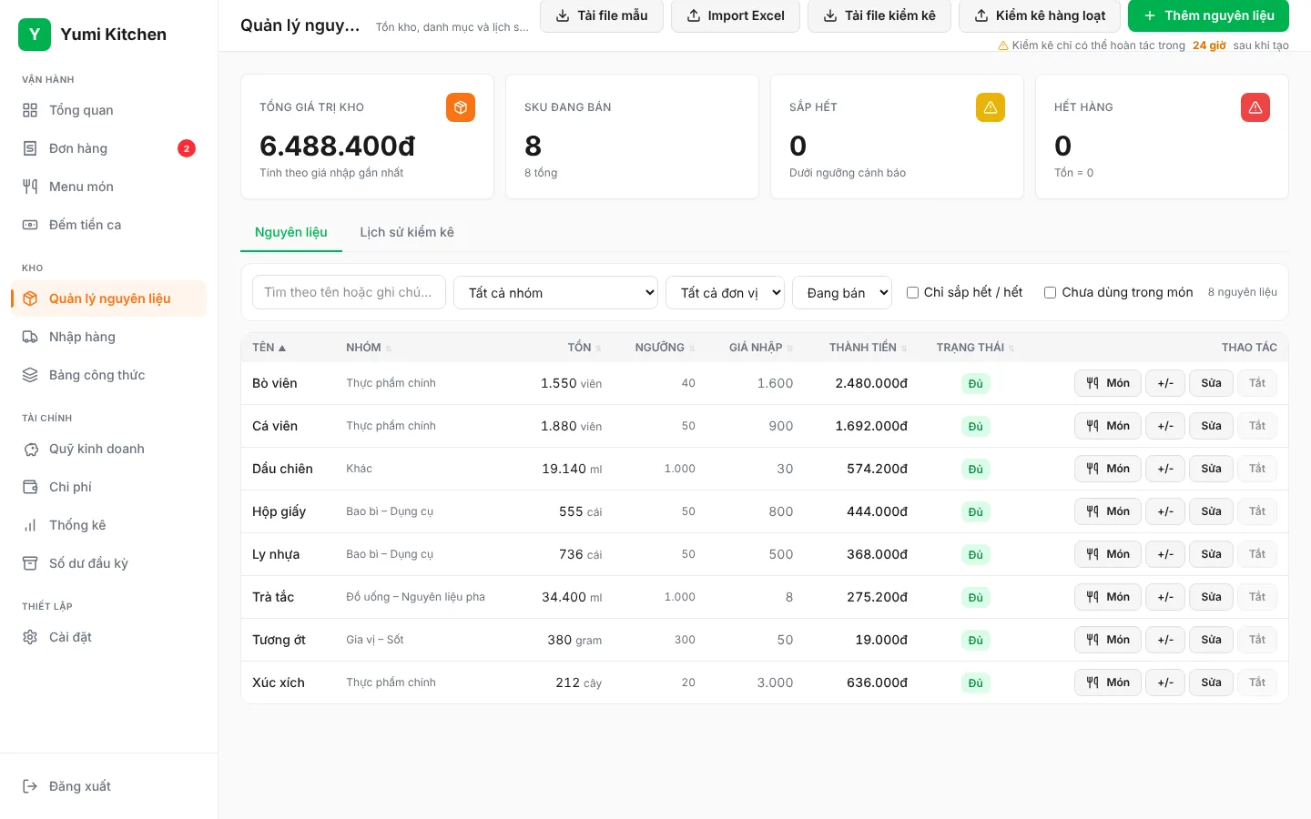
Task: Click the Menu món fork-knife icon
Action: pos(30,187)
